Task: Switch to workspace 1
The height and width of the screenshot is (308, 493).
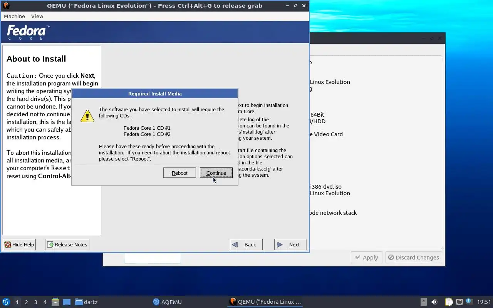Action: pyautogui.click(x=17, y=302)
